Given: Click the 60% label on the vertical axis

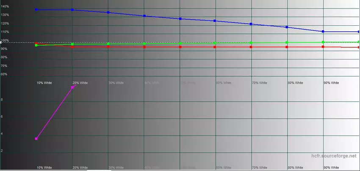Looking at the screenshot, I should tap(4, 74).
